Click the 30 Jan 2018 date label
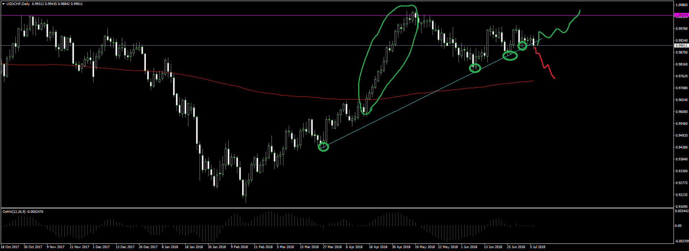Viewport: 689px width, 251px height. click(x=217, y=247)
